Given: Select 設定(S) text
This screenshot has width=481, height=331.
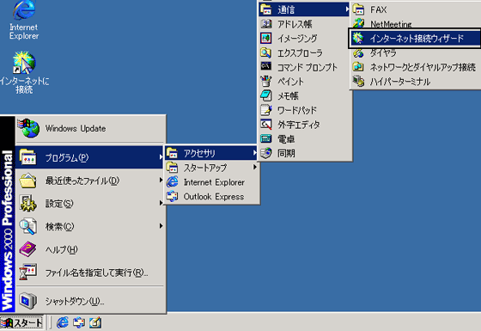Looking at the screenshot, I should (x=59, y=204).
